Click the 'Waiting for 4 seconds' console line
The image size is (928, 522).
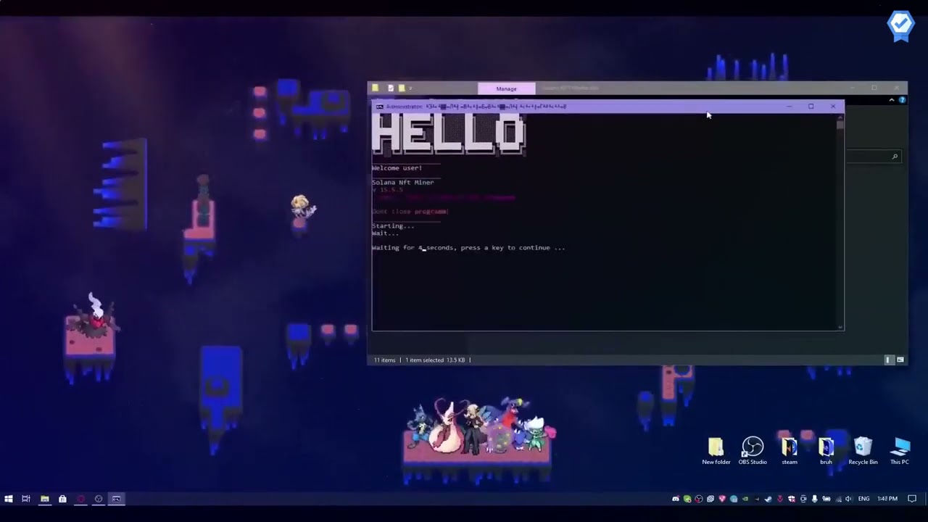point(468,248)
